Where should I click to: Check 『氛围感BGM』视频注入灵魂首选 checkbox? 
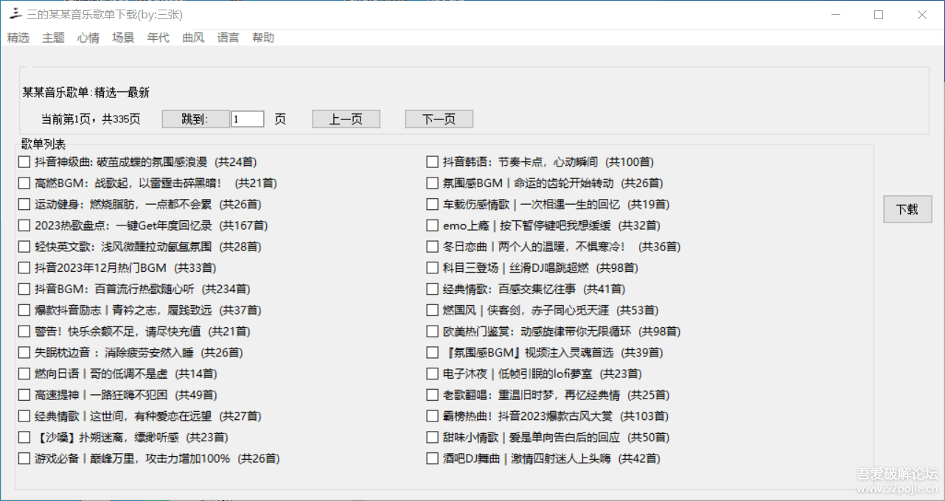433,353
